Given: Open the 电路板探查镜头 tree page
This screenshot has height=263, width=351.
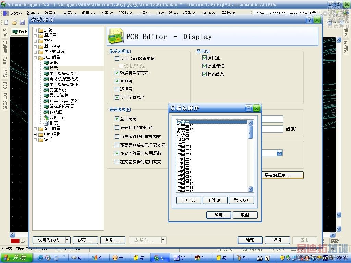Looking at the screenshot, I should click(x=64, y=85).
